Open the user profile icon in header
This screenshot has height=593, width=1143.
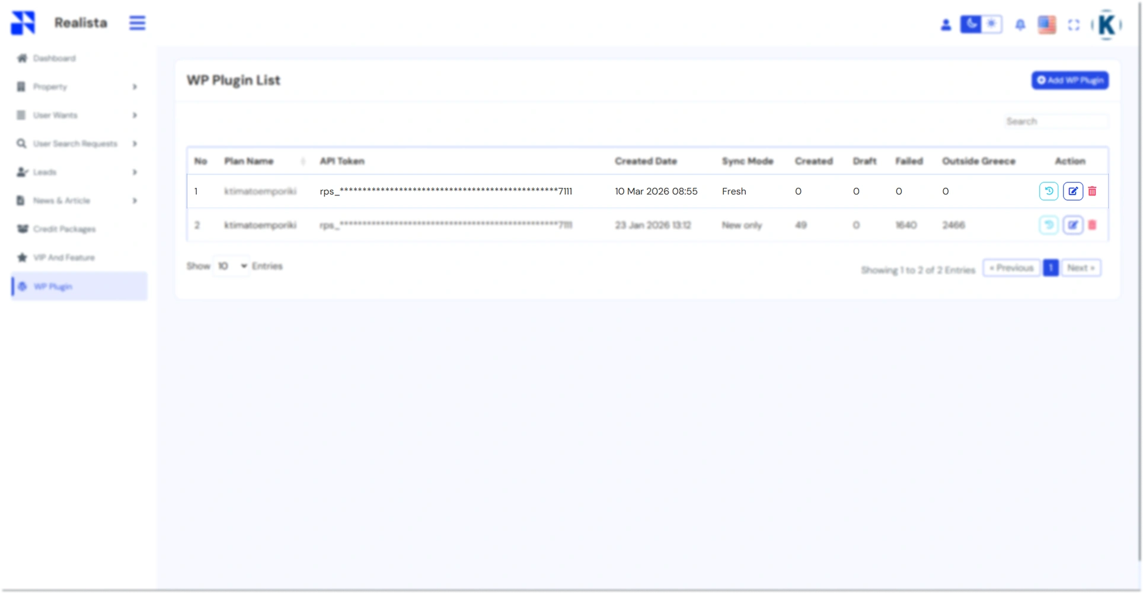point(946,25)
